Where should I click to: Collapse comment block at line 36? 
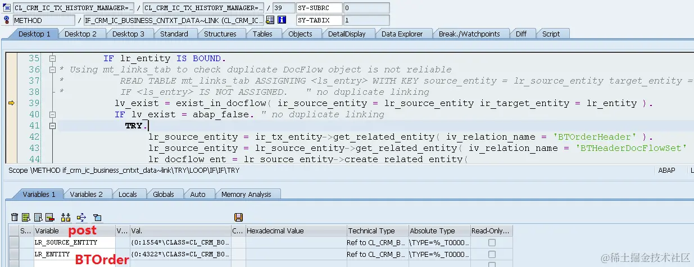[x=52, y=70]
